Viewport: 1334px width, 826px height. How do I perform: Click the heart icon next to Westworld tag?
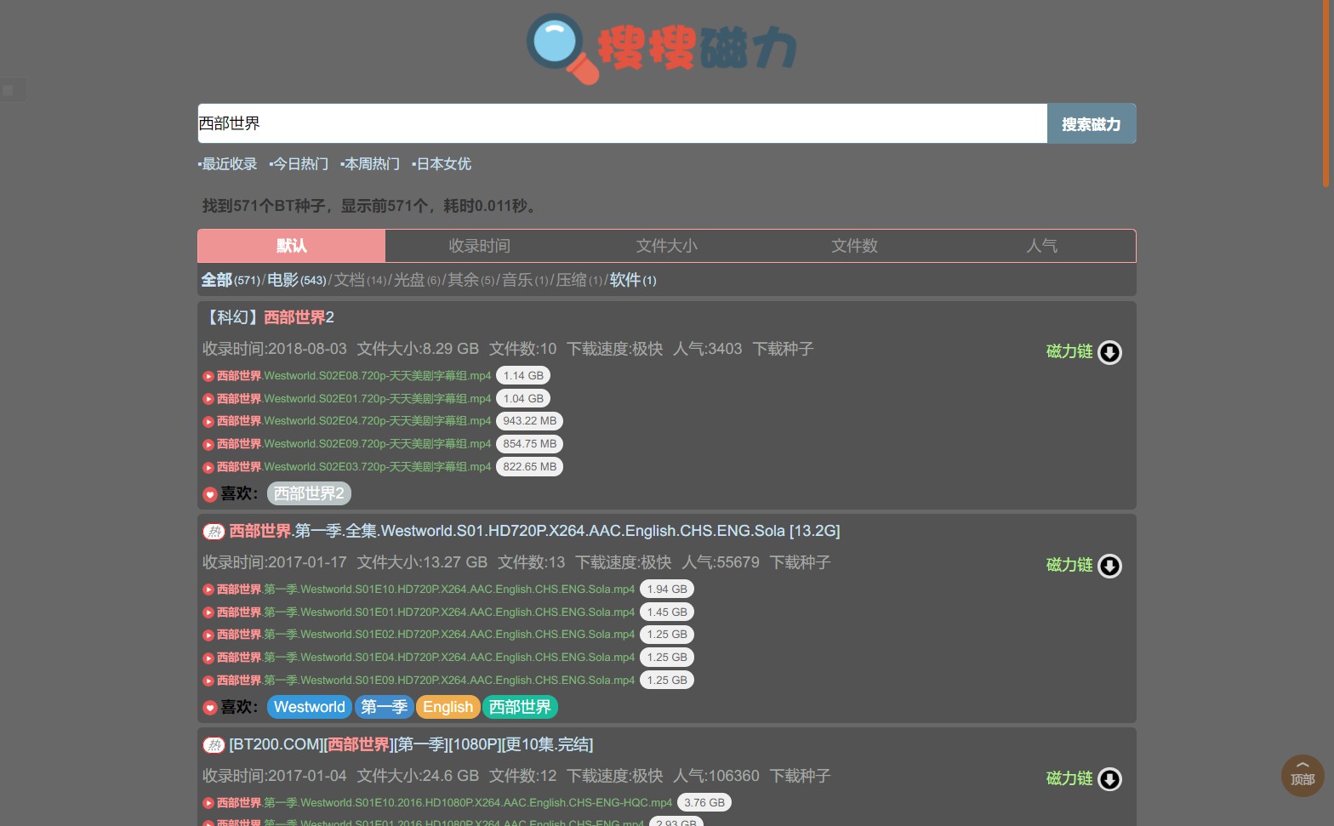210,708
